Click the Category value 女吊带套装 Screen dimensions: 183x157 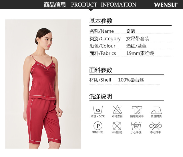(x=138, y=39)
